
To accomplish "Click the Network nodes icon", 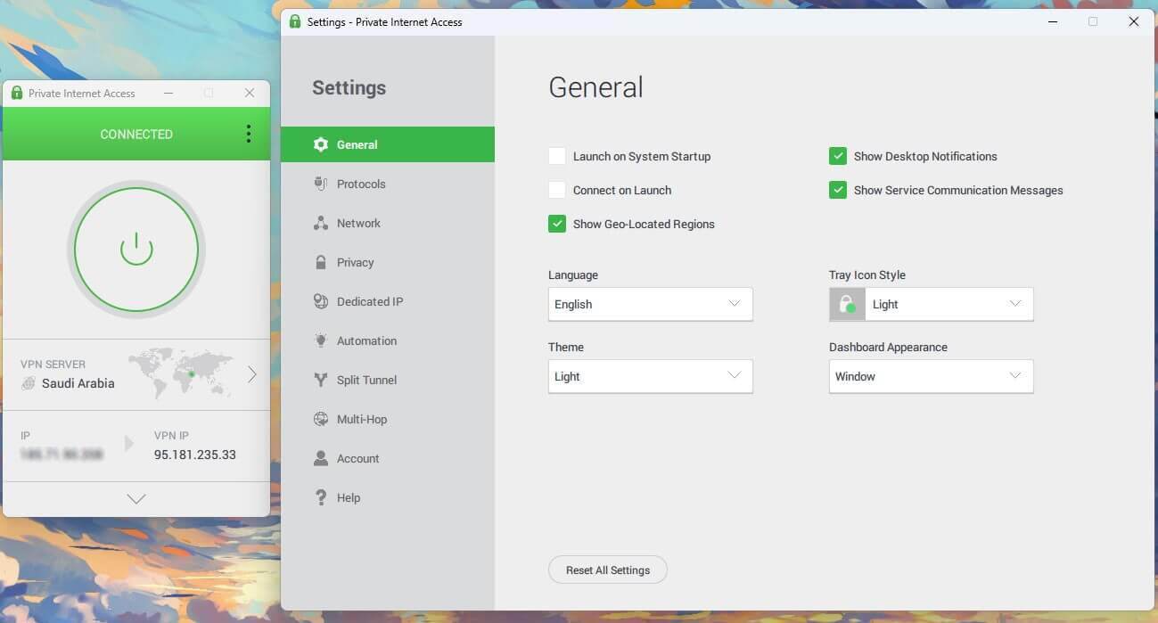I will pos(321,223).
